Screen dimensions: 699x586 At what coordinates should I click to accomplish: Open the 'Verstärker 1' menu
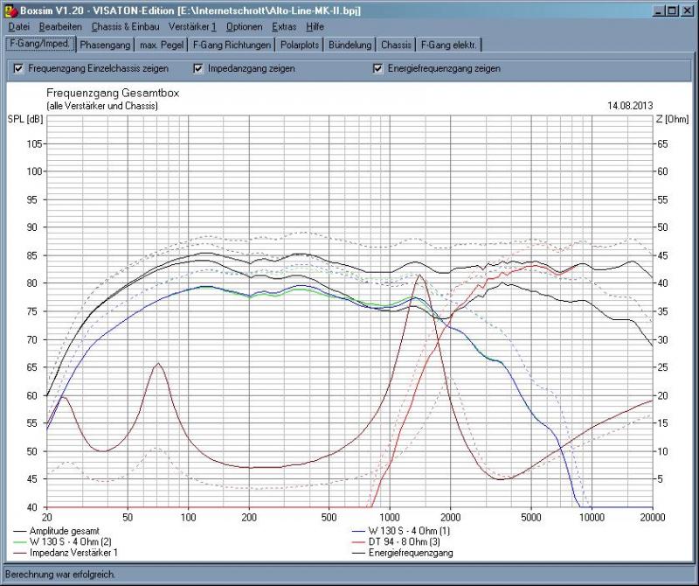(192, 27)
